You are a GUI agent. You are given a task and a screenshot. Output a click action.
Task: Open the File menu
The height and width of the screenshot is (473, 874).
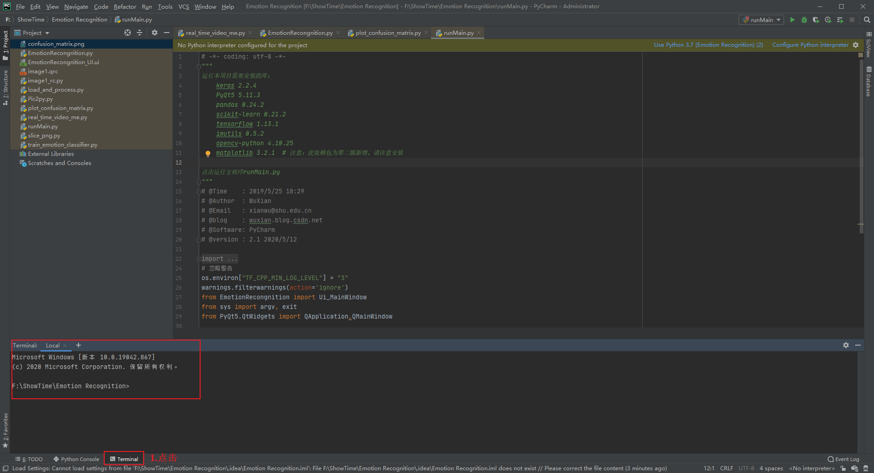click(20, 6)
